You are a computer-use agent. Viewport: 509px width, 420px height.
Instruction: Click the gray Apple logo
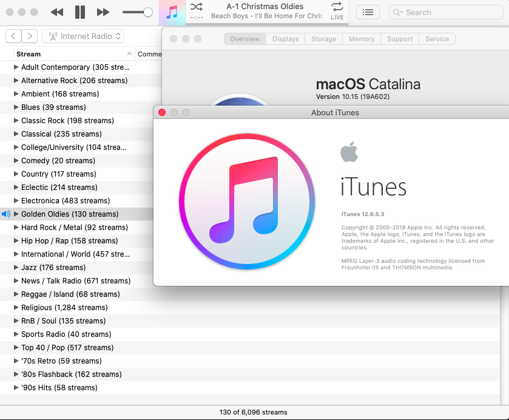click(x=349, y=152)
